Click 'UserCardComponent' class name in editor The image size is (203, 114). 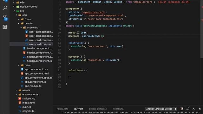click(x=95, y=26)
